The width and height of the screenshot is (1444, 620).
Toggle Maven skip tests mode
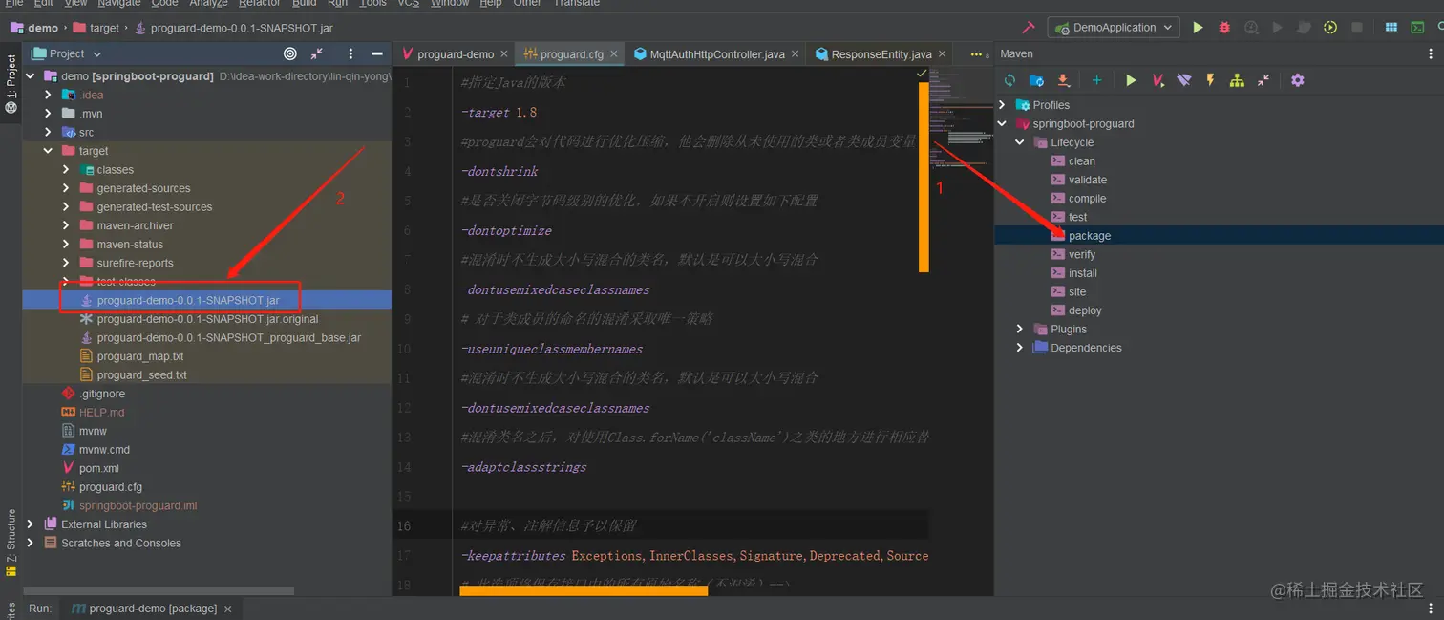pyautogui.click(x=1210, y=80)
